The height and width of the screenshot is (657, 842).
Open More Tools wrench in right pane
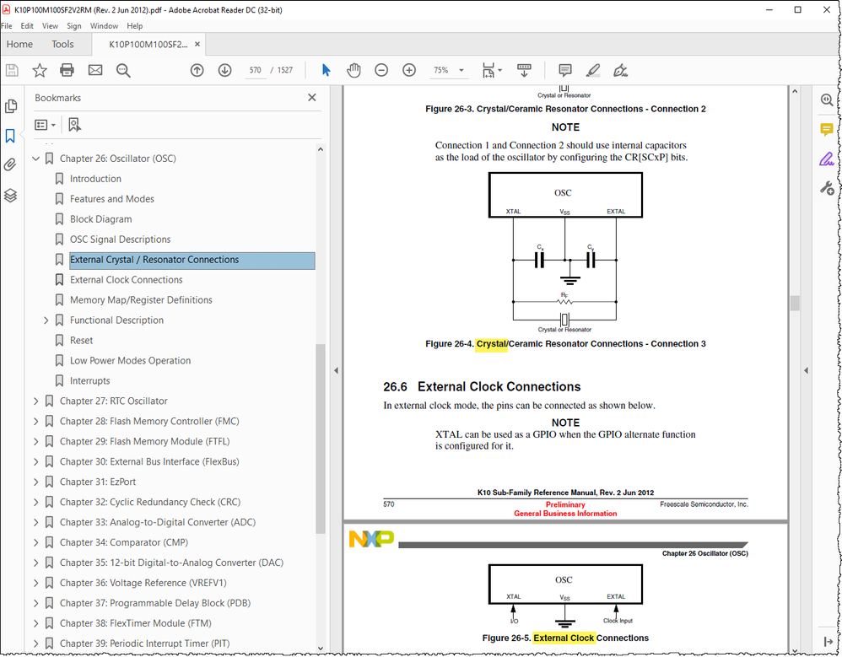827,188
